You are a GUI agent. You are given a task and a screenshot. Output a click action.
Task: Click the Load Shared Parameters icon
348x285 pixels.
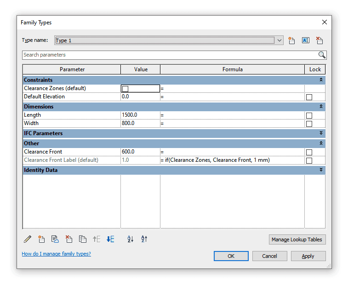pos(55,239)
